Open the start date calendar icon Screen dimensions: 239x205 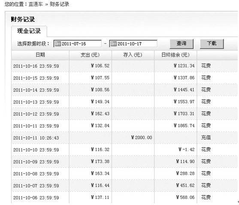(x=57, y=44)
